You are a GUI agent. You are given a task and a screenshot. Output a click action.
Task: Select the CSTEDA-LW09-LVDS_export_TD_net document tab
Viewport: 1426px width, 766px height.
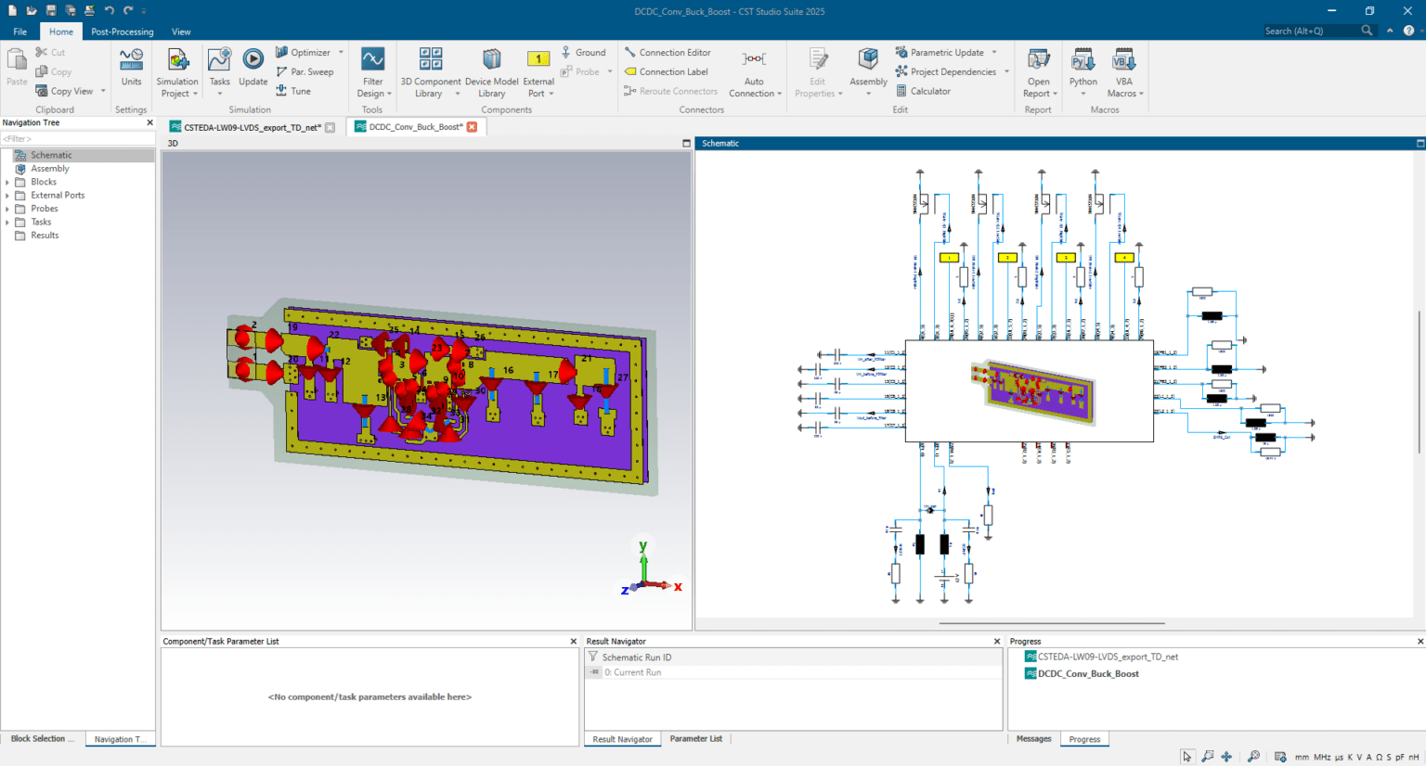pos(251,128)
